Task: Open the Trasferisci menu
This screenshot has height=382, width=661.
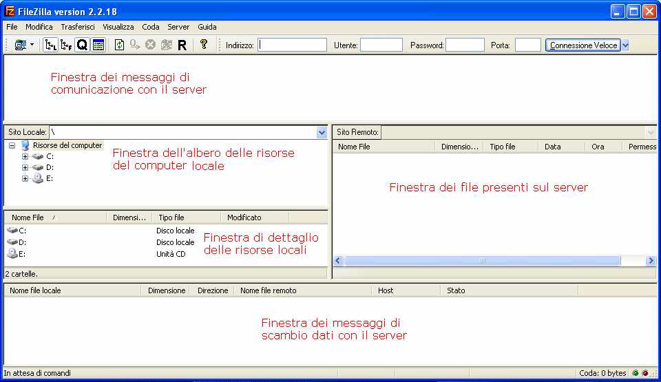Action: click(78, 27)
